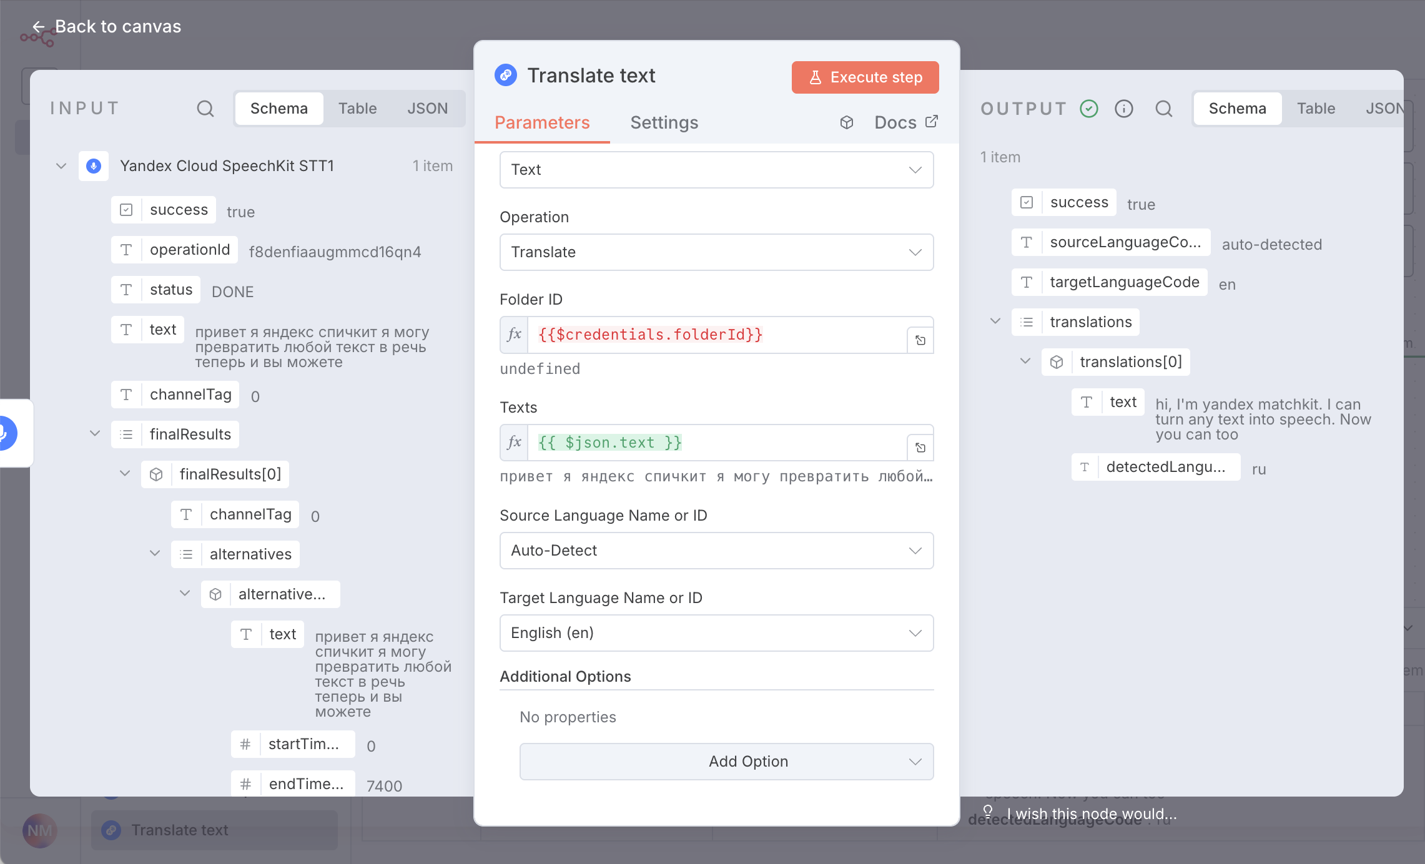Click the package icon next to Docs

[x=847, y=122]
